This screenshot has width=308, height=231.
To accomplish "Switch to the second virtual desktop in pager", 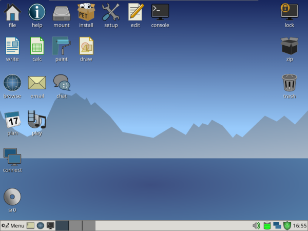I will [75, 225].
